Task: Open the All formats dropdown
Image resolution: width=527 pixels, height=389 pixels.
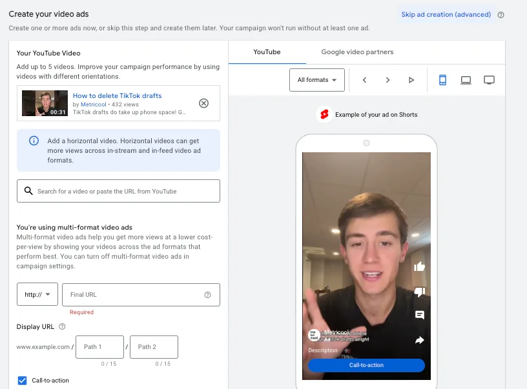Action: click(317, 80)
